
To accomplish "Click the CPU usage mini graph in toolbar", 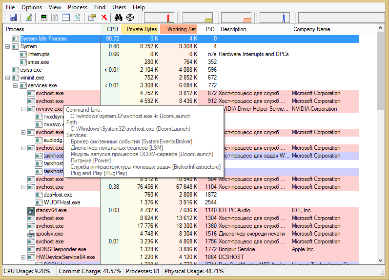I will coord(159,18).
